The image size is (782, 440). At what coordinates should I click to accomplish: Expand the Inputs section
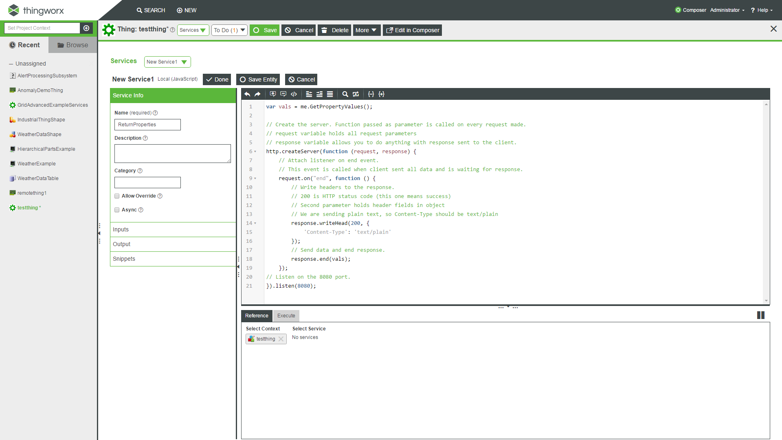pyautogui.click(x=173, y=230)
